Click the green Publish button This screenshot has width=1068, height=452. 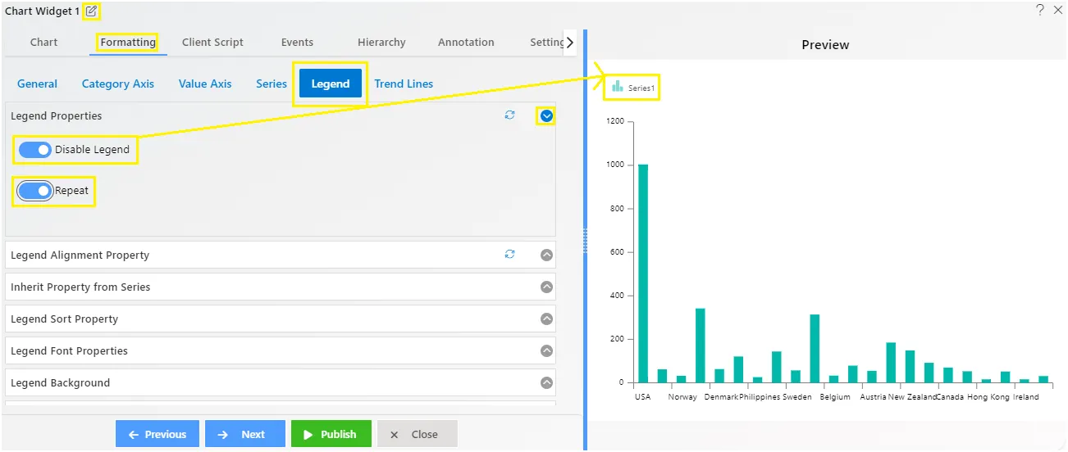point(331,434)
